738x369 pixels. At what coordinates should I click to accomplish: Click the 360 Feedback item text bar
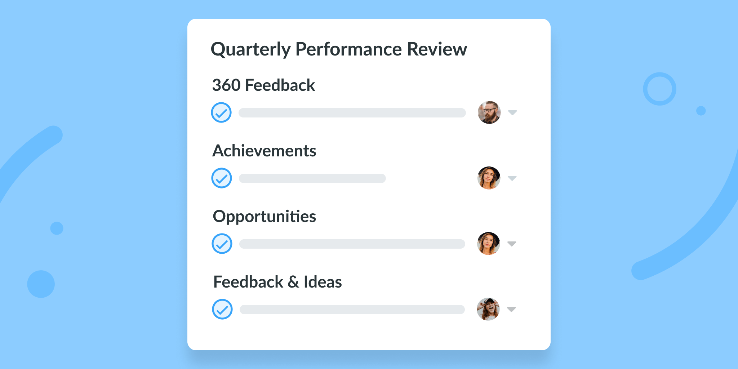(x=352, y=113)
